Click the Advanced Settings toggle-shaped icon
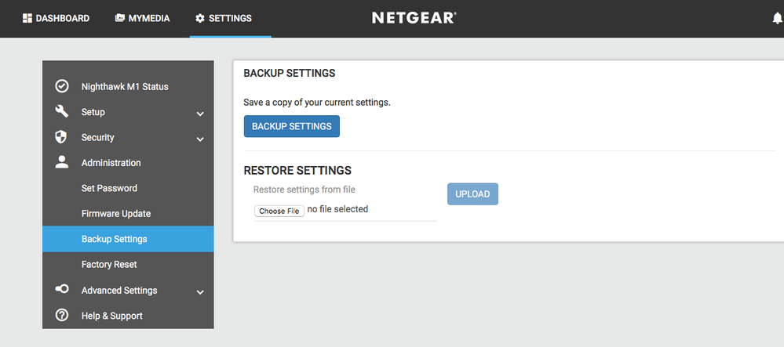The height and width of the screenshot is (347, 784). pyautogui.click(x=61, y=289)
